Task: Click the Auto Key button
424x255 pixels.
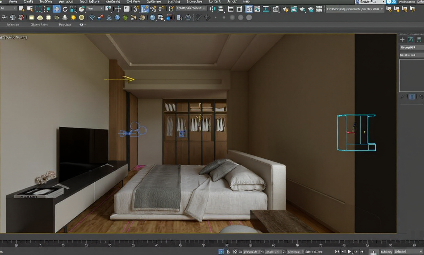Action: [386, 252]
